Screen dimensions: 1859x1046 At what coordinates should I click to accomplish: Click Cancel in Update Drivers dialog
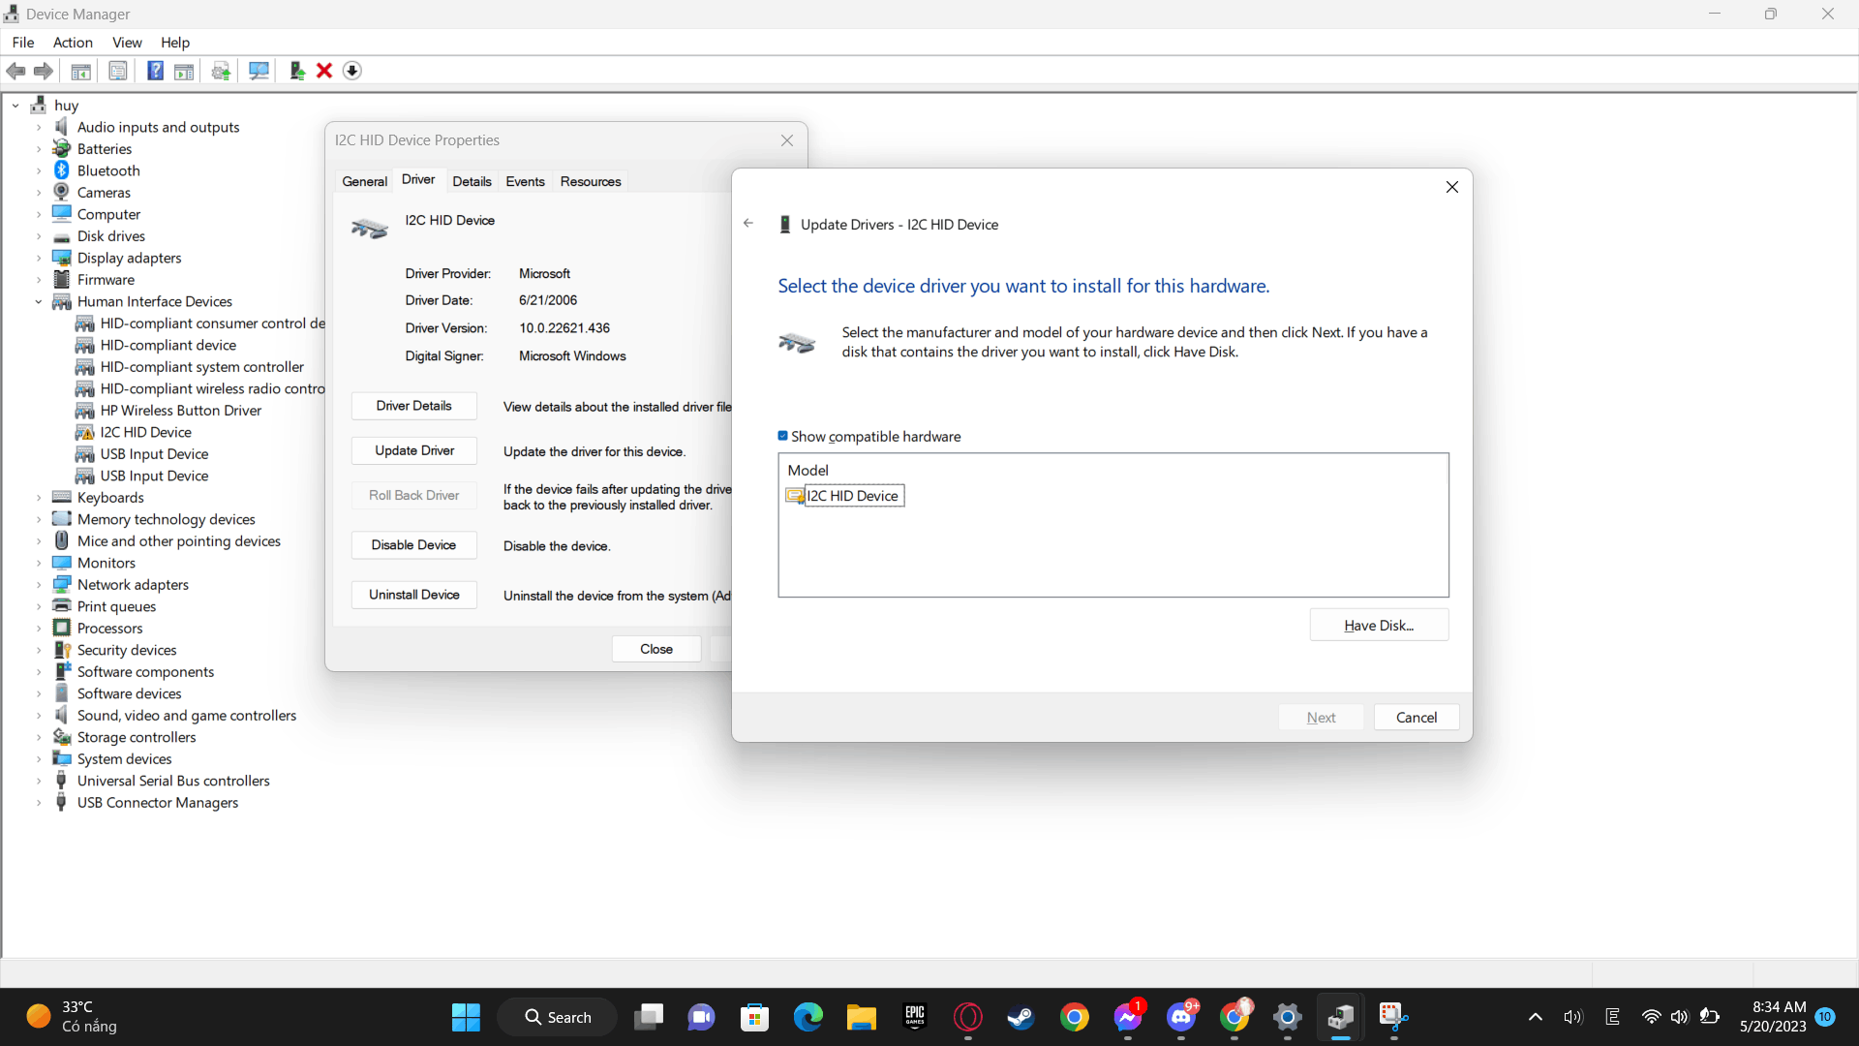pyautogui.click(x=1416, y=717)
